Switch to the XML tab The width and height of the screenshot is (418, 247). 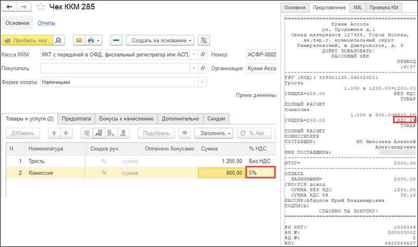(x=358, y=8)
